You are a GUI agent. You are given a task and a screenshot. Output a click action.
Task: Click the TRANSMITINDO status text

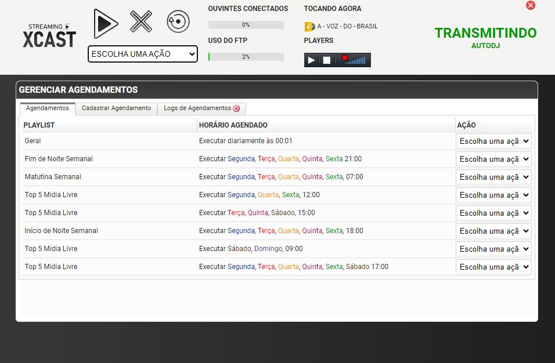[x=485, y=33]
